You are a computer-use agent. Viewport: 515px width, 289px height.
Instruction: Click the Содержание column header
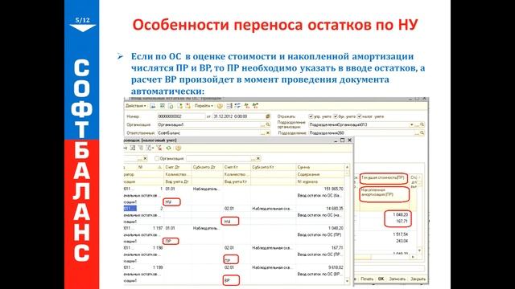[320, 174]
